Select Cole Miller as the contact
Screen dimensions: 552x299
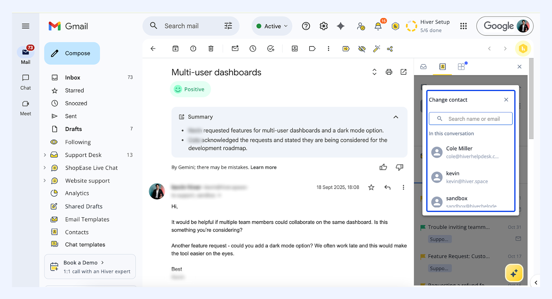coord(471,152)
